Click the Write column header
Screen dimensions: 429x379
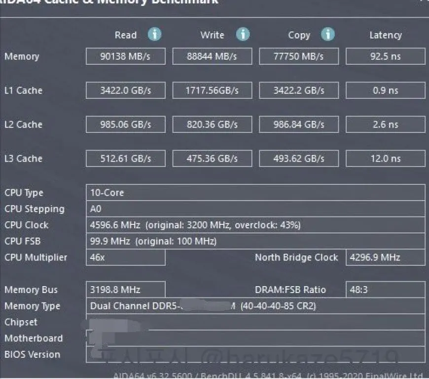[212, 35]
